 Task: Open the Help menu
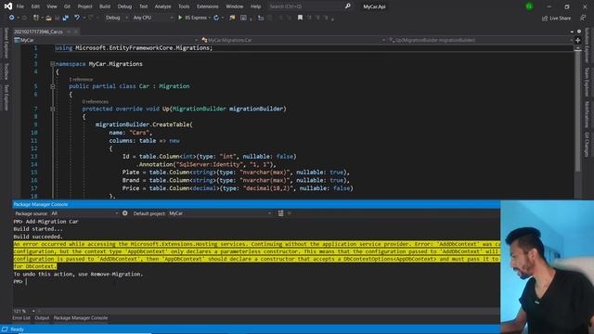(x=256, y=6)
